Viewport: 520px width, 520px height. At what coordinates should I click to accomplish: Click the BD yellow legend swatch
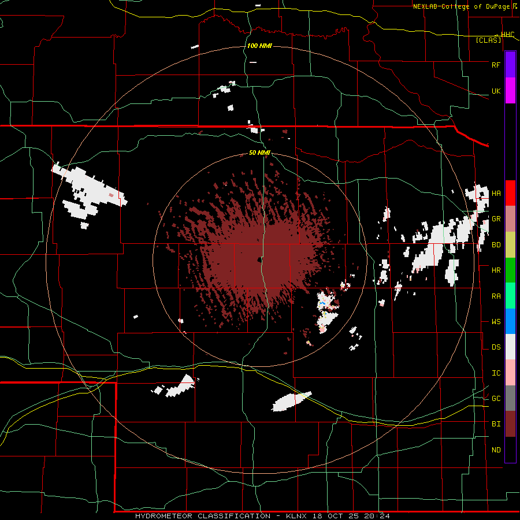click(510, 245)
